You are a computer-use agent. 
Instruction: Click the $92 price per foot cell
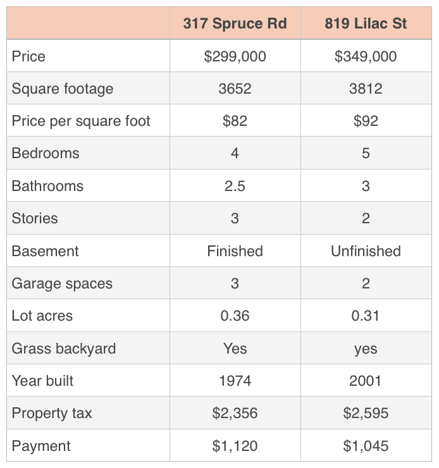[x=366, y=121]
